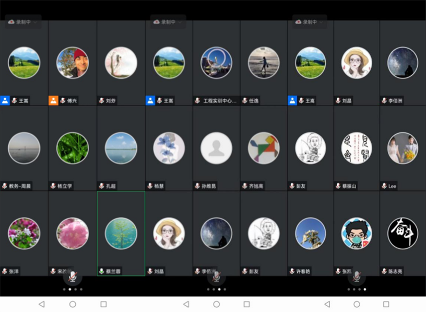
Task: Click the page indicator dots on the left screen
Action: click(x=73, y=289)
